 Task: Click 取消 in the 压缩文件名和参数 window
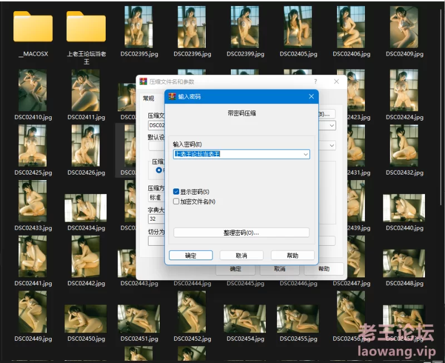[280, 269]
